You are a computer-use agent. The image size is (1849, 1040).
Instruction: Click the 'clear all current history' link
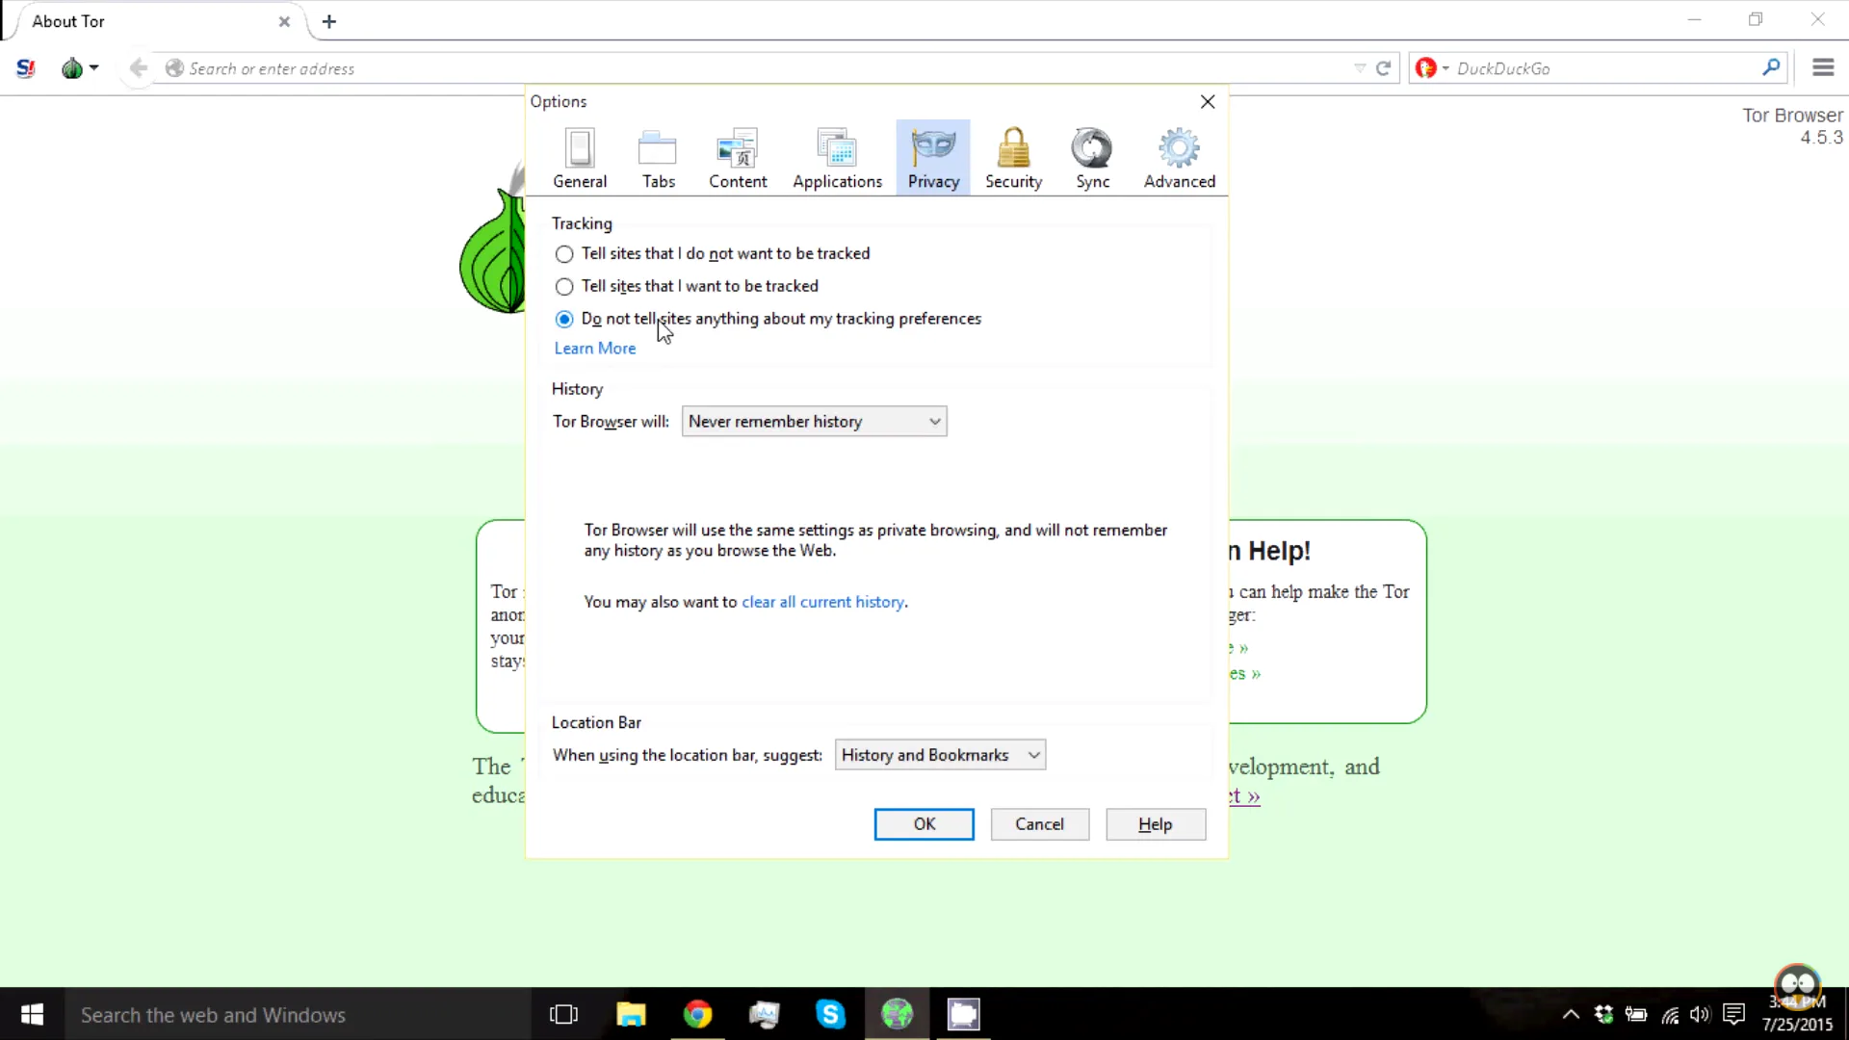tap(823, 602)
